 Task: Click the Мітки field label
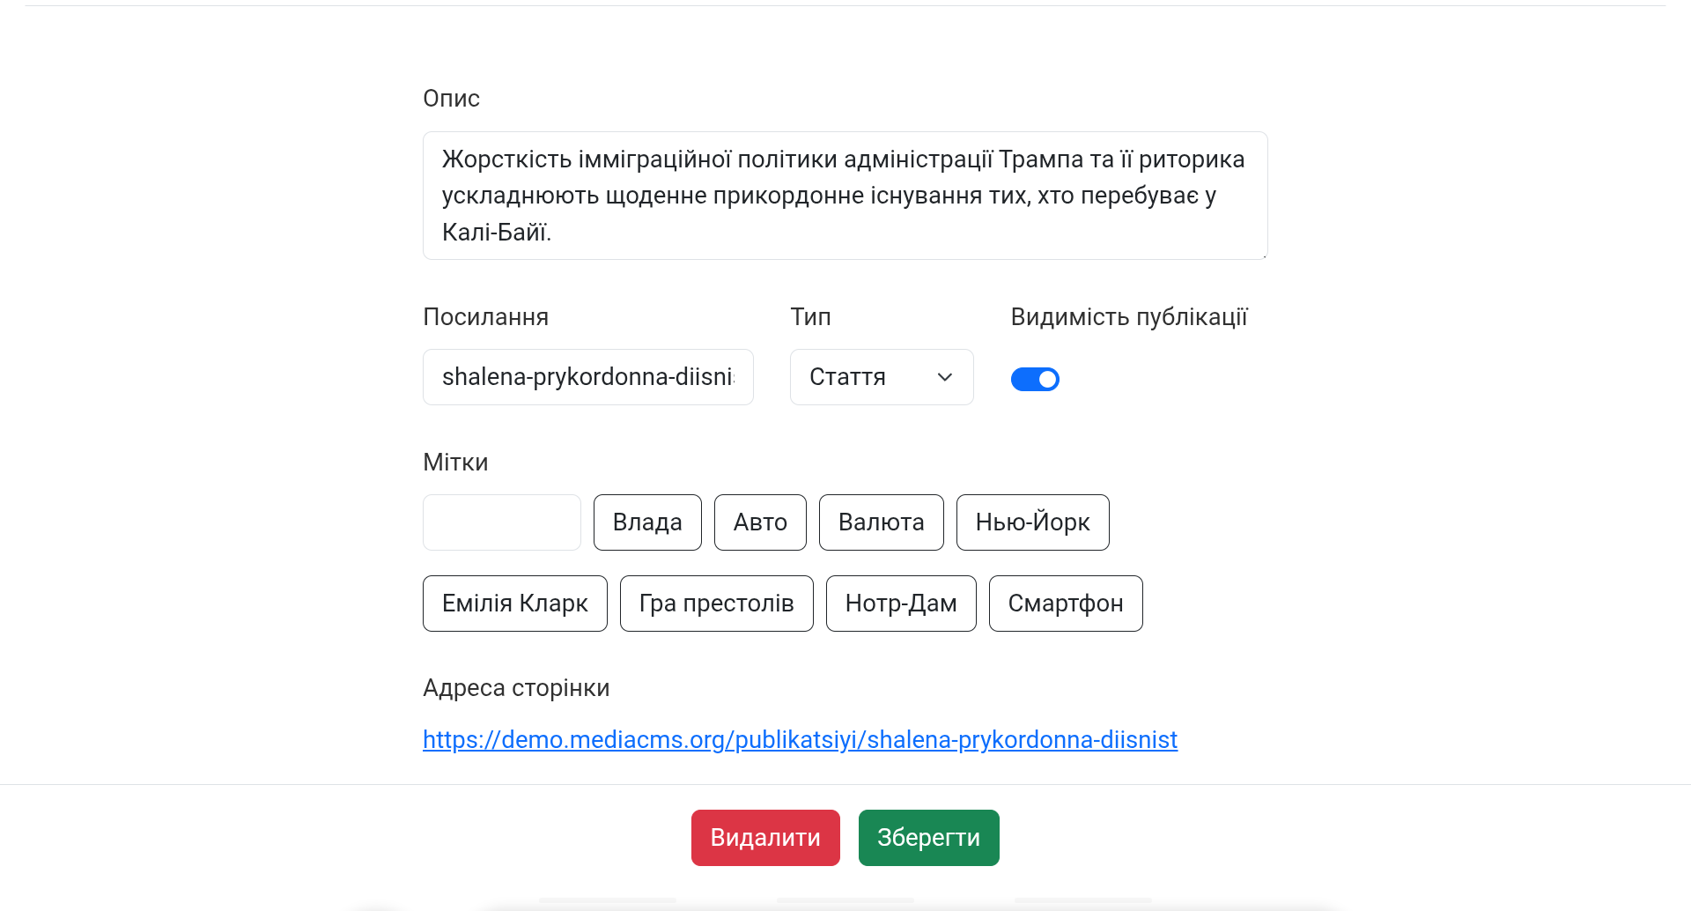pyautogui.click(x=455, y=462)
